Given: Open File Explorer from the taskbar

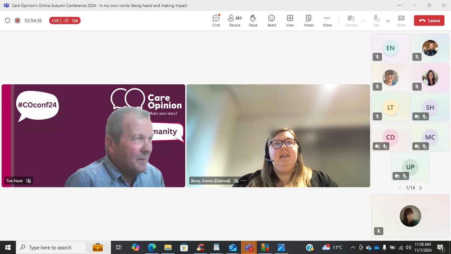Looking at the screenshot, I should (168, 247).
